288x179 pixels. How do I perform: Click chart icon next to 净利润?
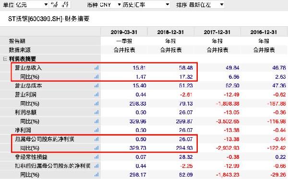point(96,130)
